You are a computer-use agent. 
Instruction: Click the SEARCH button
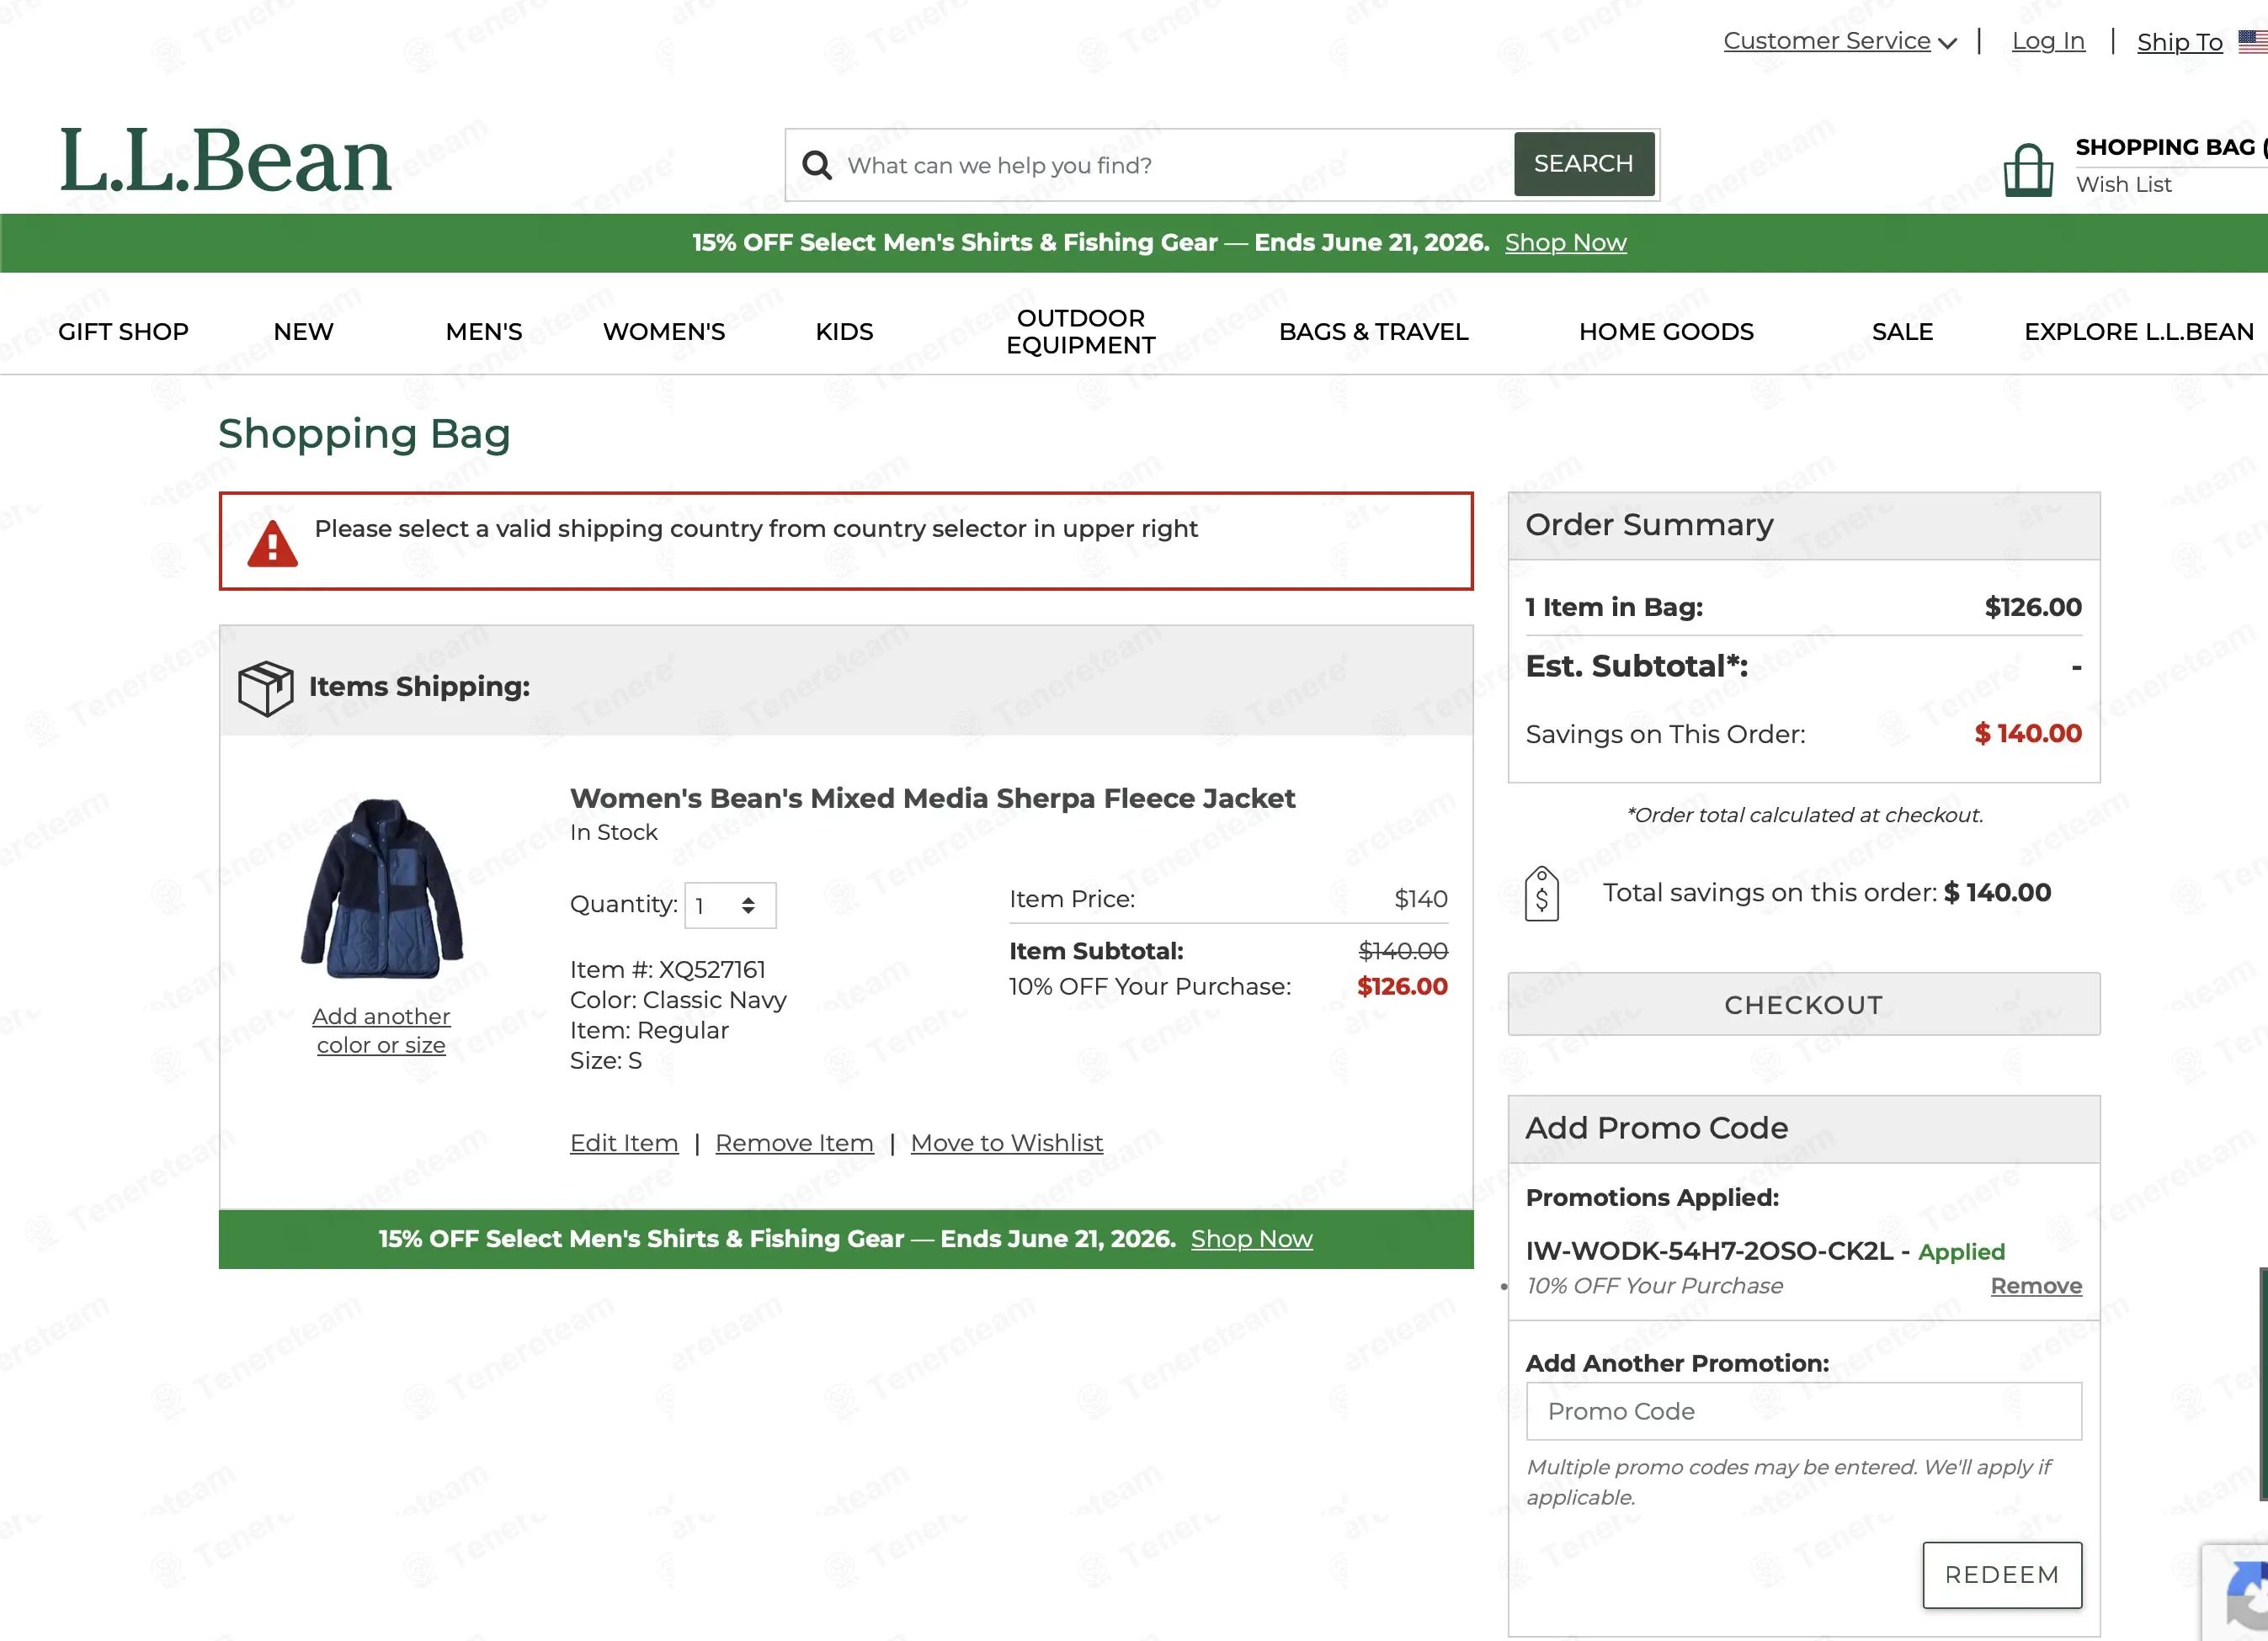(x=1584, y=164)
